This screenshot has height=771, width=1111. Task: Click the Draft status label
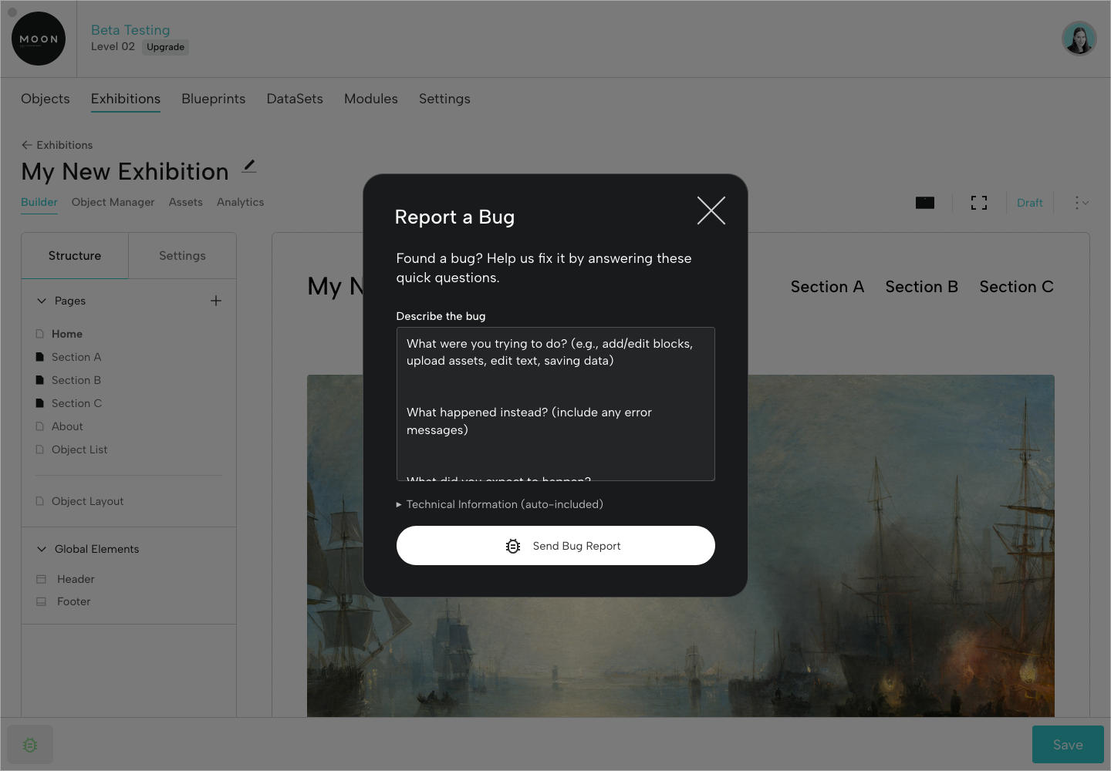coord(1030,203)
